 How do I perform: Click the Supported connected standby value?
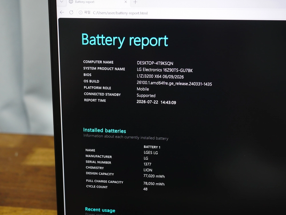click(x=146, y=96)
